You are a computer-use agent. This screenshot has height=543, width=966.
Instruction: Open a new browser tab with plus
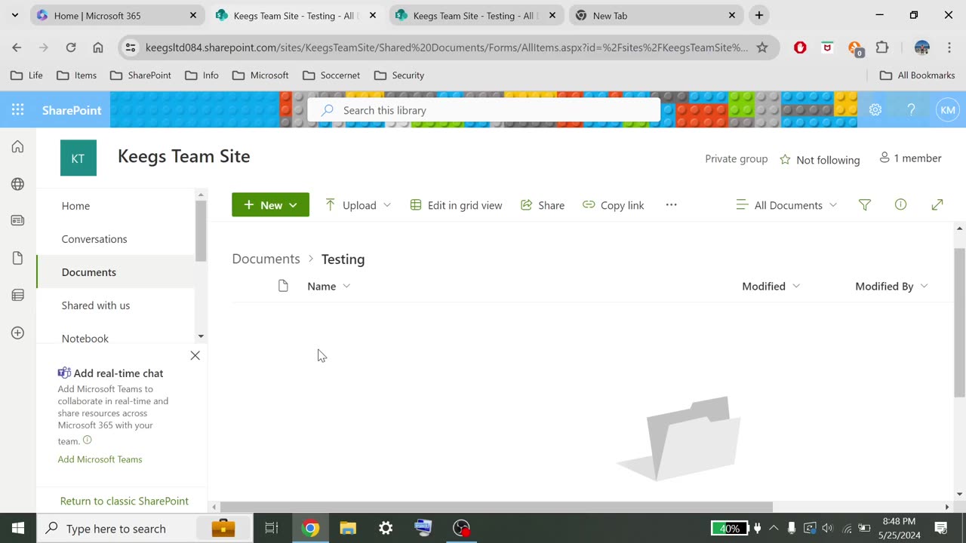pos(759,15)
